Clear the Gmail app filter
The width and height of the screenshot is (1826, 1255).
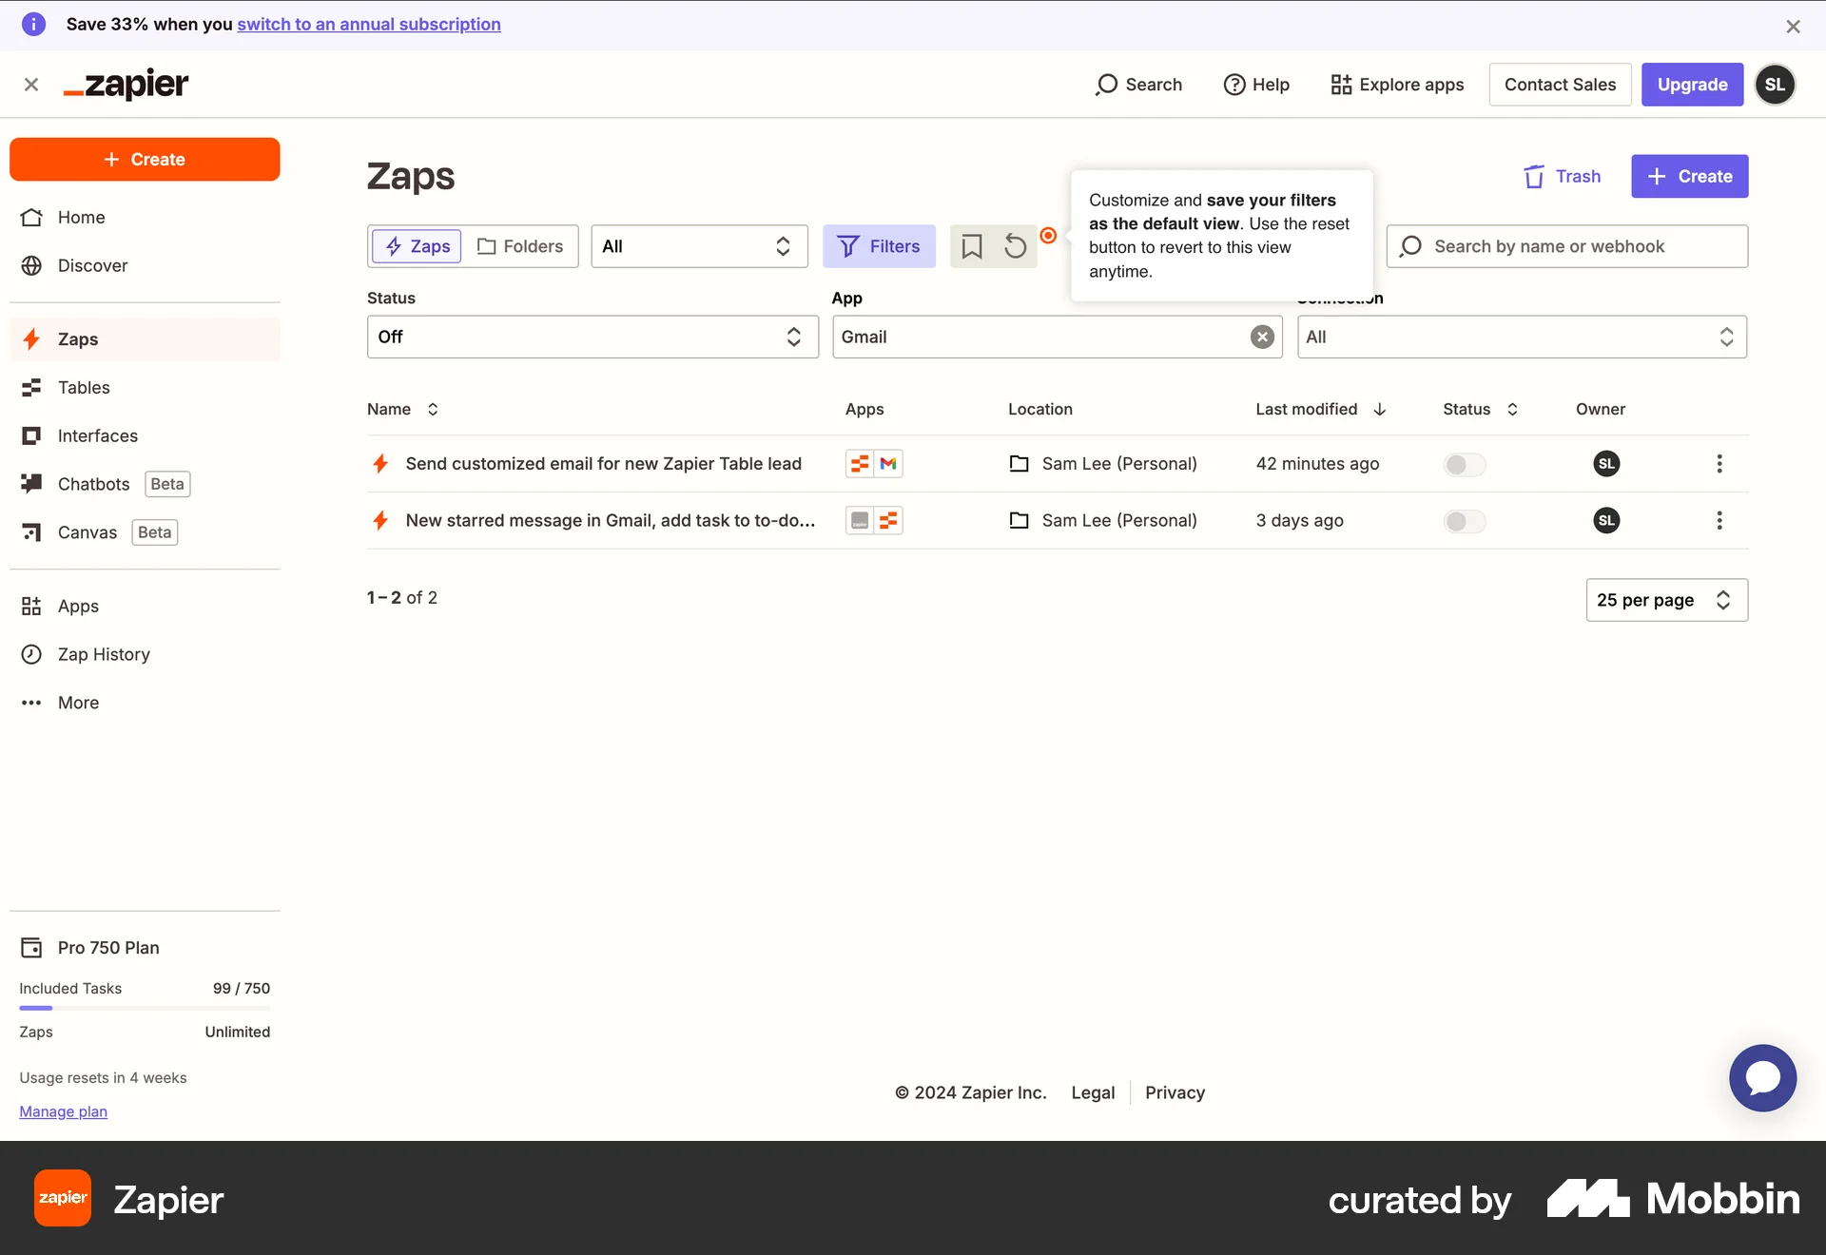[1261, 337]
